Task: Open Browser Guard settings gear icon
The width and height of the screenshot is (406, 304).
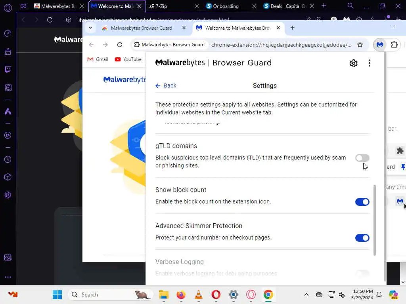Action: coord(353,63)
